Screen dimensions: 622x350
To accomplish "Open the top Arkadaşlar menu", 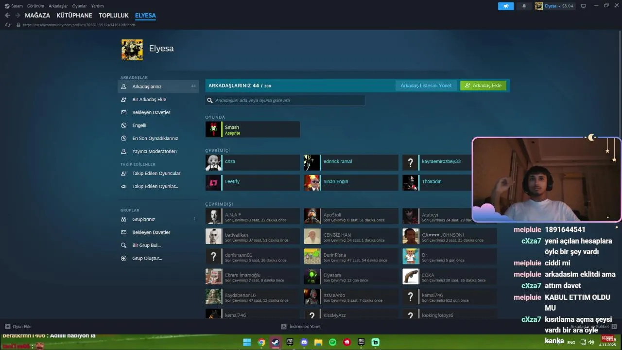I will [x=58, y=6].
